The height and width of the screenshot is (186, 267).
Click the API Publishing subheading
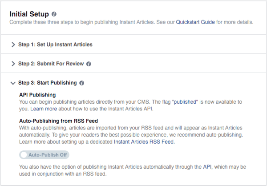37,95
